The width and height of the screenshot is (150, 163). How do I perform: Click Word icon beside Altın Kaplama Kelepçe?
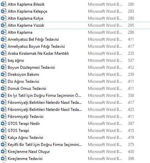click(3, 11)
